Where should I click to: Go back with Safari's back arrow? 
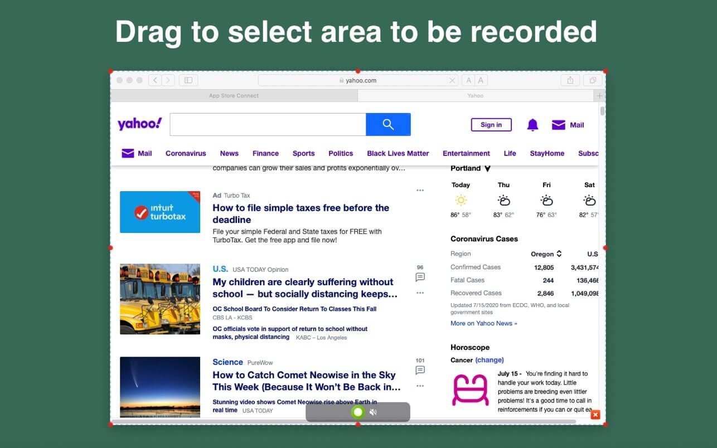pos(155,80)
